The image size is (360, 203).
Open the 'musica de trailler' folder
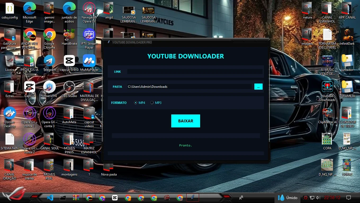point(30,169)
